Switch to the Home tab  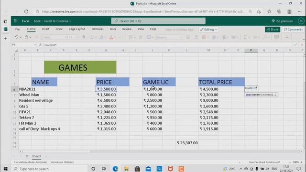tap(31, 29)
